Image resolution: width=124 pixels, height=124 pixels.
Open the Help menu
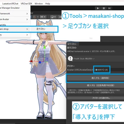coord(48,4)
